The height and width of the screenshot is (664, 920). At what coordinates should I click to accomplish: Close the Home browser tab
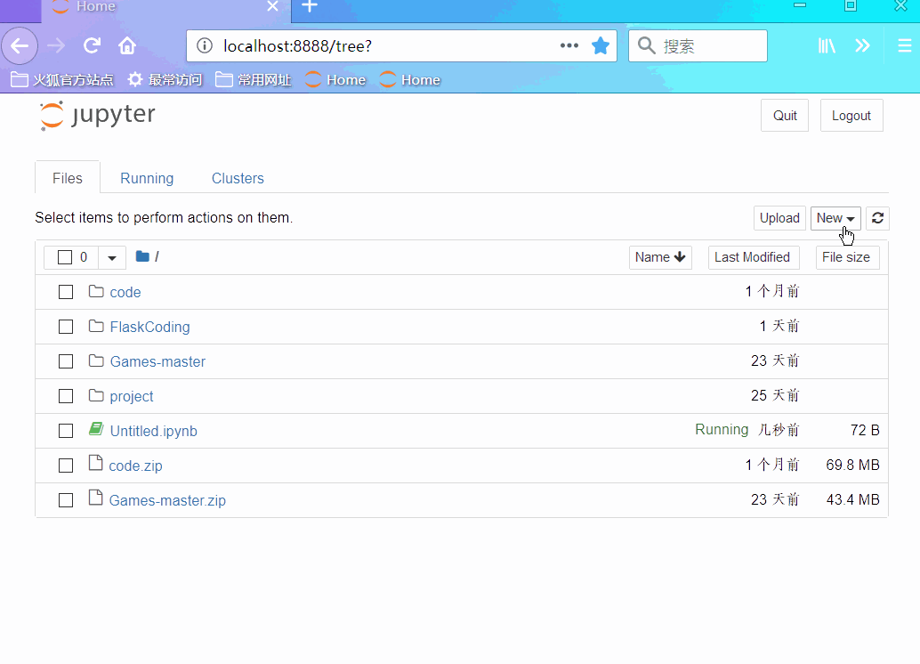272,6
